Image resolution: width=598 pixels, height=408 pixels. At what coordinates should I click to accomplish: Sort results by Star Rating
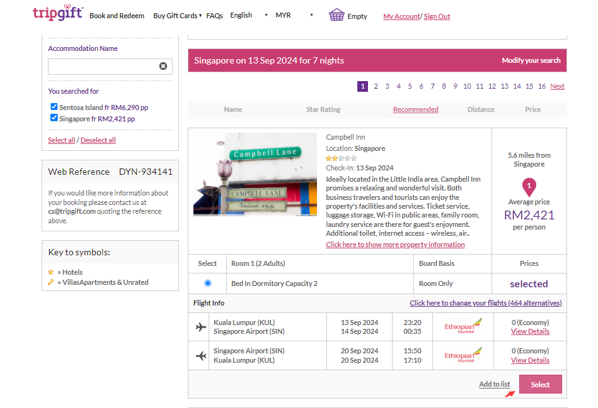(323, 109)
